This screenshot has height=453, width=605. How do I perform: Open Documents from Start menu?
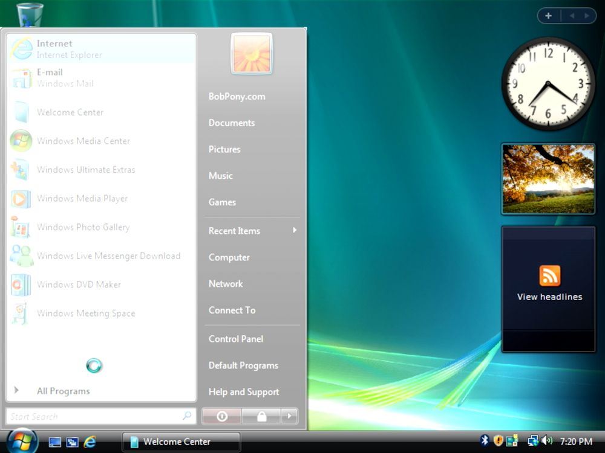click(x=232, y=123)
